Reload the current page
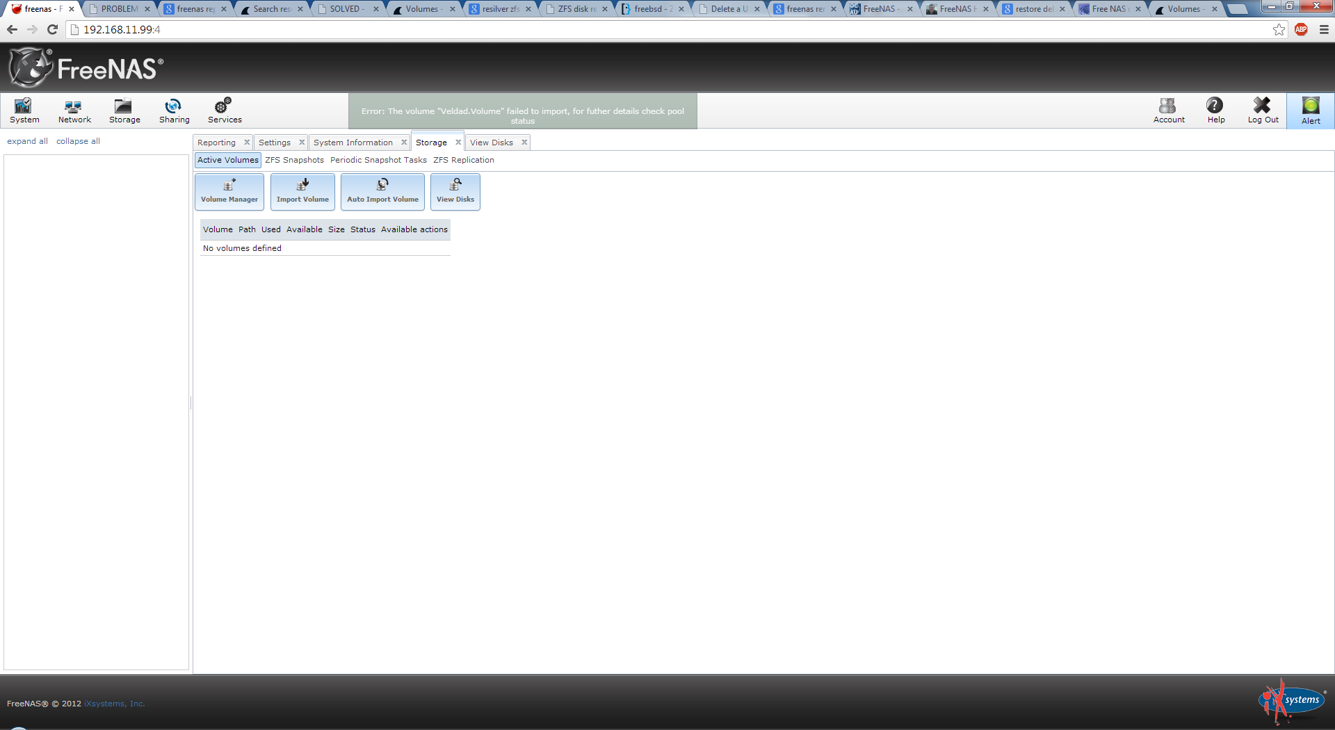The image size is (1335, 730). [52, 29]
